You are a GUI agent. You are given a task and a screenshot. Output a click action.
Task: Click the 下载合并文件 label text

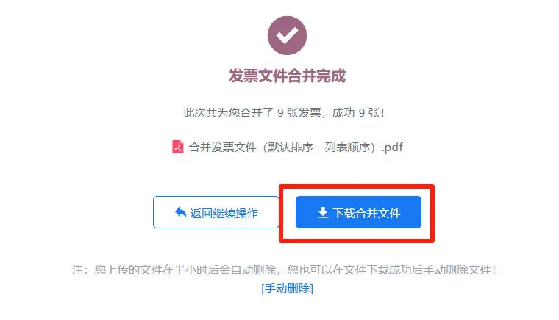(367, 213)
